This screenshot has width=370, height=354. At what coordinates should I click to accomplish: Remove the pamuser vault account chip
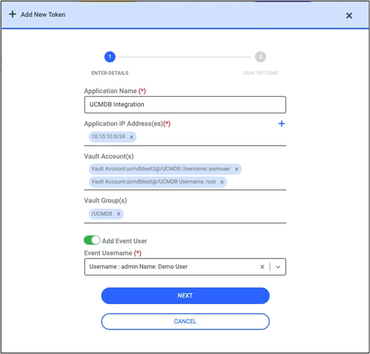(236, 169)
